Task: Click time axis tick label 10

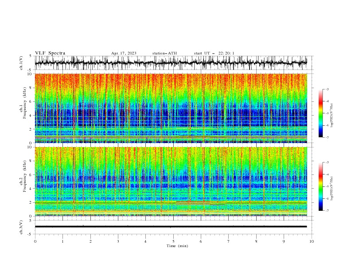Action: click(x=312, y=241)
